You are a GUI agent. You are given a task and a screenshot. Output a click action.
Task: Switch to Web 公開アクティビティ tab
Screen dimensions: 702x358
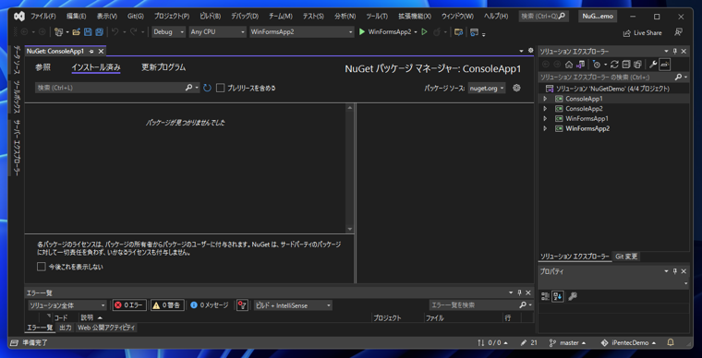point(106,328)
